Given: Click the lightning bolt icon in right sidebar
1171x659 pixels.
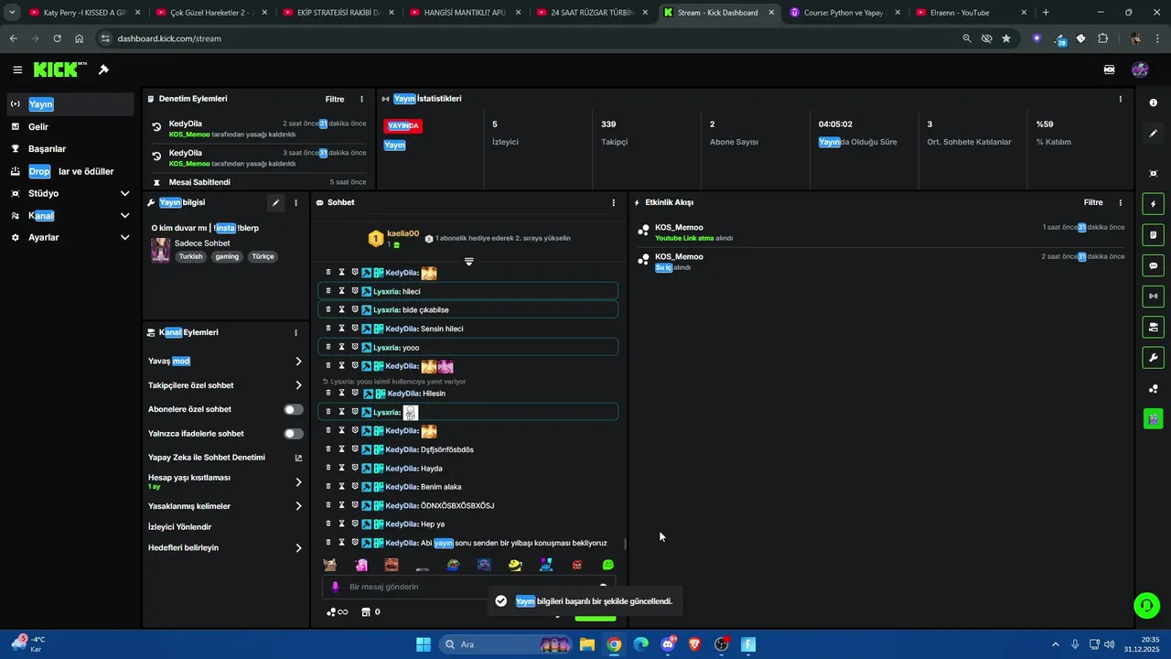Looking at the screenshot, I should point(1154,204).
